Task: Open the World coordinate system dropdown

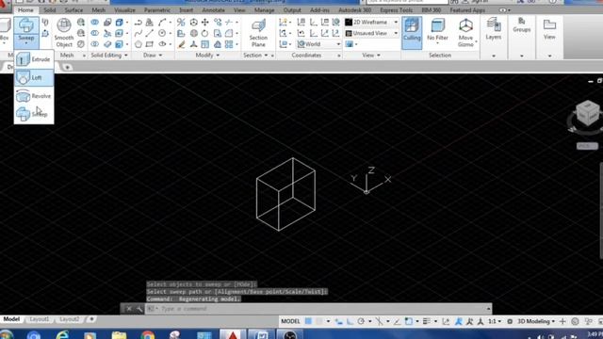Action: [x=318, y=44]
